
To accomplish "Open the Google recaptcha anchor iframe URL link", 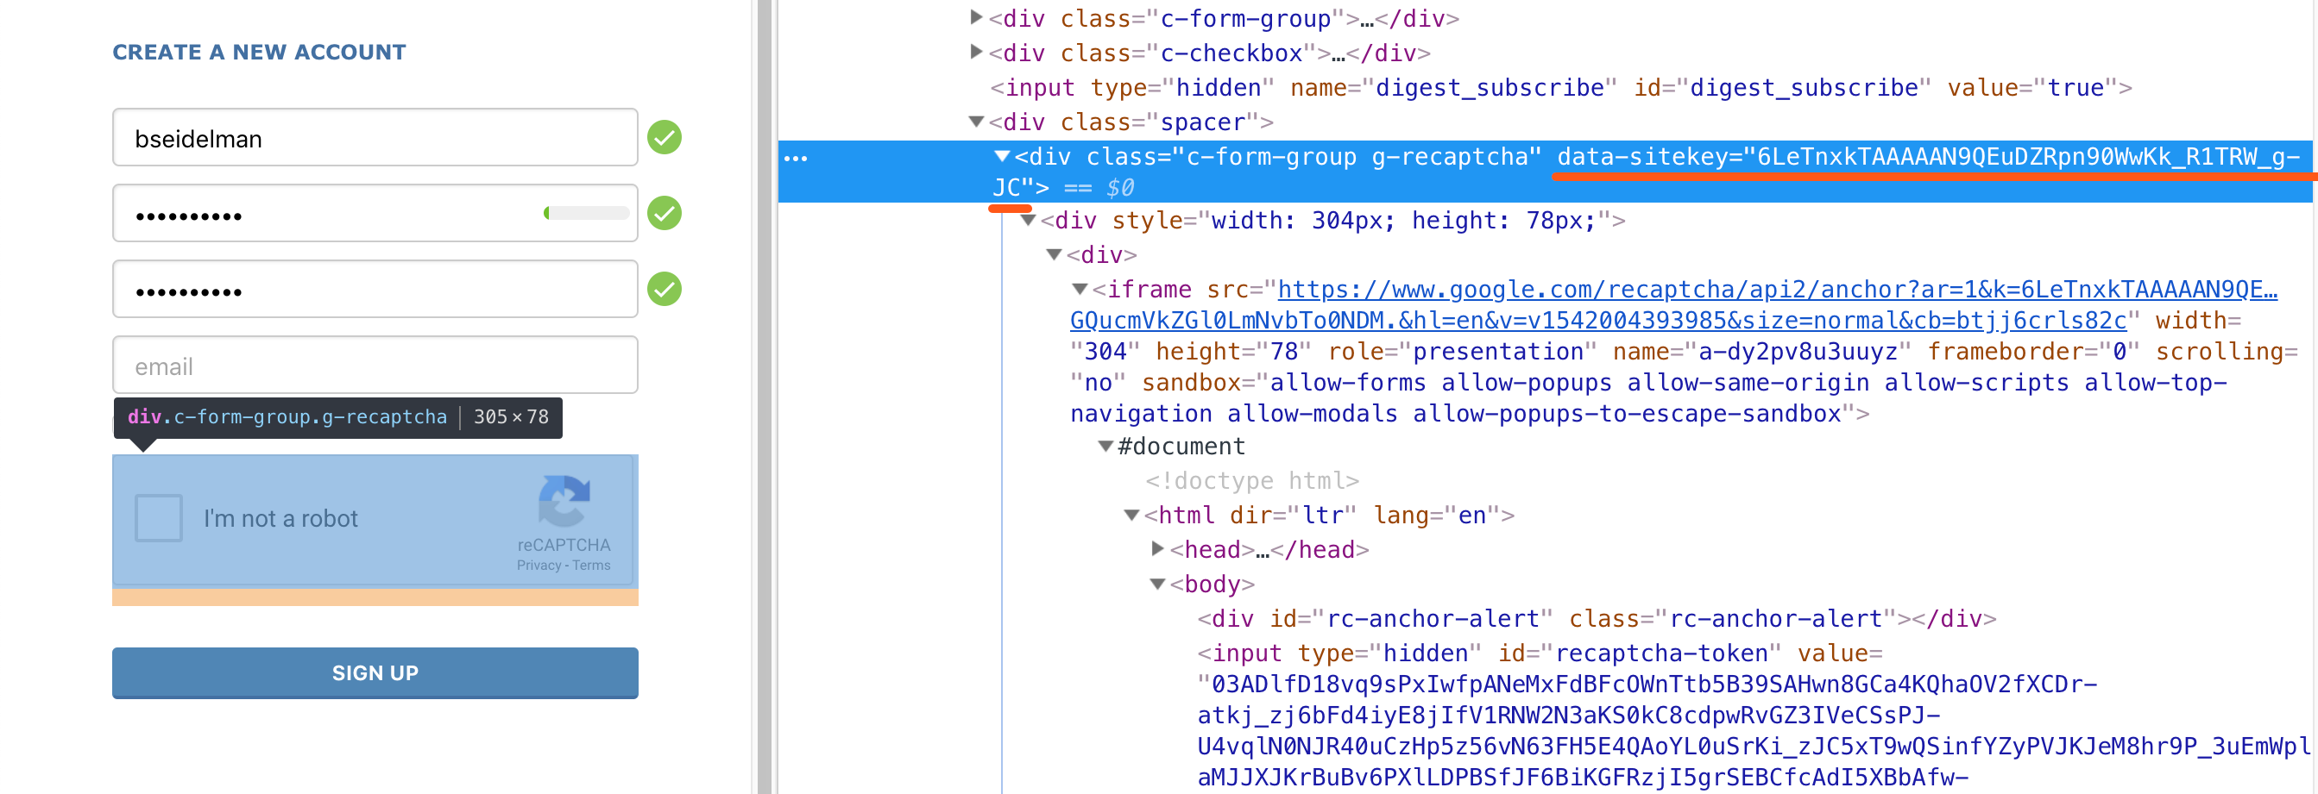I will (x=1673, y=305).
